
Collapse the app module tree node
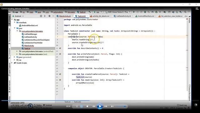point(12,19)
